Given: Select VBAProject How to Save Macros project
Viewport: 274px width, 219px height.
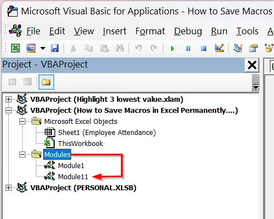Looking at the screenshot, I should tap(134, 111).
